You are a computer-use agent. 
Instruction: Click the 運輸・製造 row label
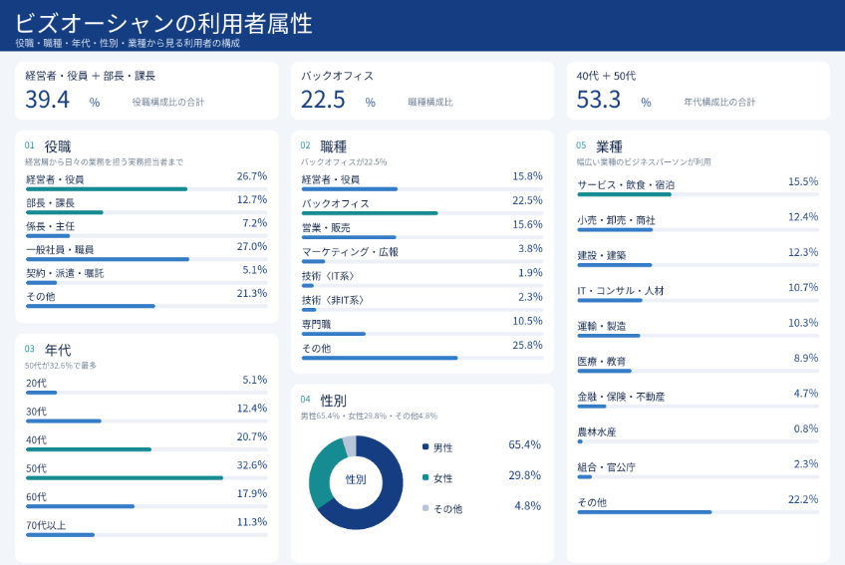click(602, 326)
